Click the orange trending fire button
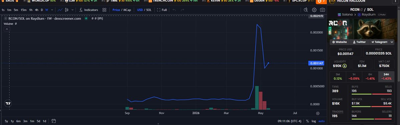400x125 pixels. pos(321,1)
